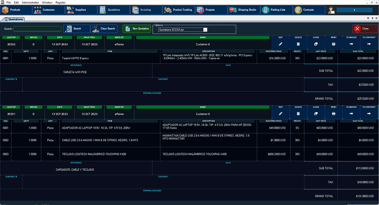Screen dimensions: 379x205
Task: Select the Quotations tab
Action: 13,19
